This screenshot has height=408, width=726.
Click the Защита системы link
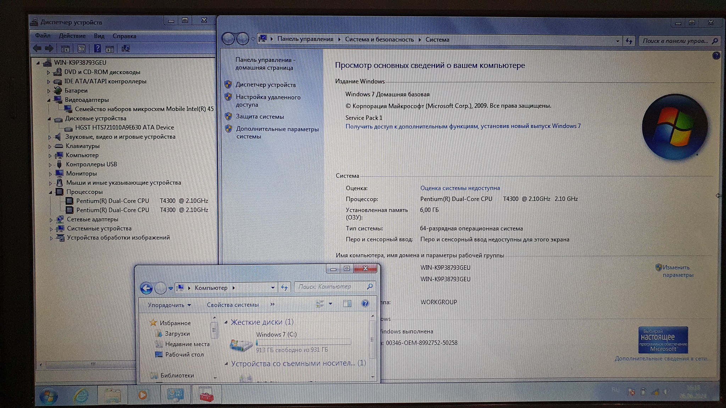259,117
